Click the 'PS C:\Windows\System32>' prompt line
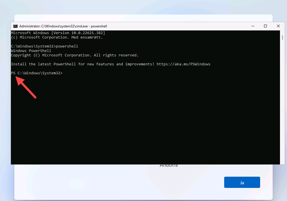 (37, 73)
